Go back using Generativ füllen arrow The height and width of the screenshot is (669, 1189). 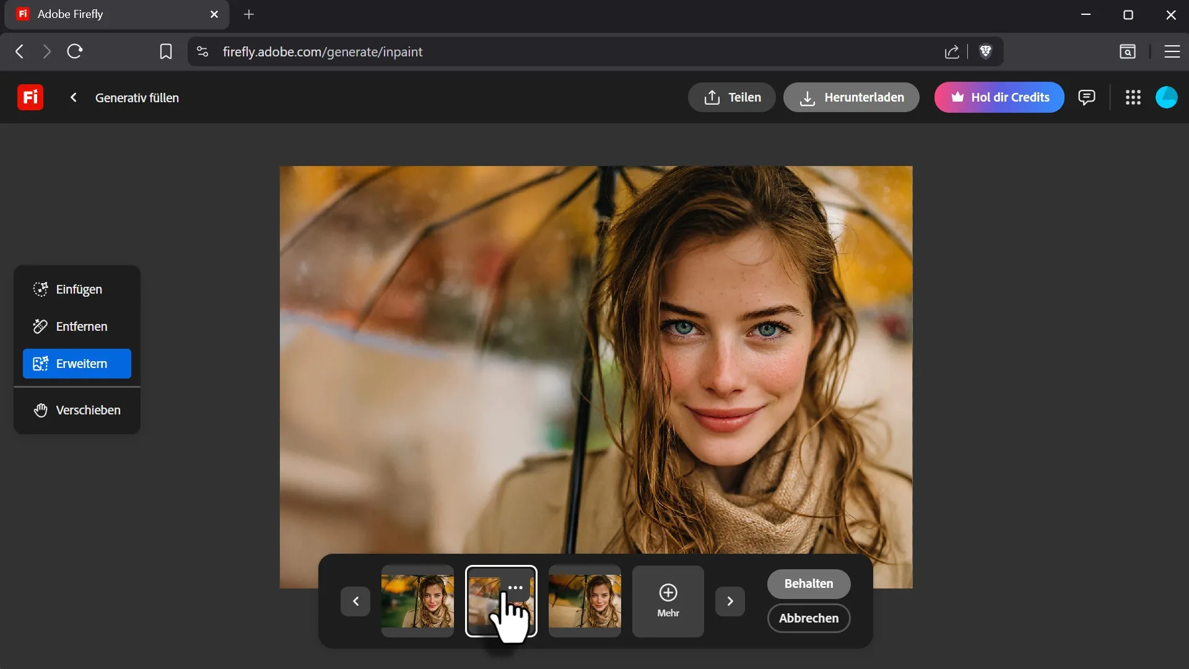(74, 97)
